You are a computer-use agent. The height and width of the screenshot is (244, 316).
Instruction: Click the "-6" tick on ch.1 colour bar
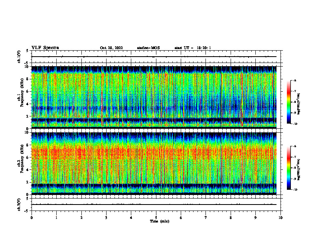(x=294, y=80)
